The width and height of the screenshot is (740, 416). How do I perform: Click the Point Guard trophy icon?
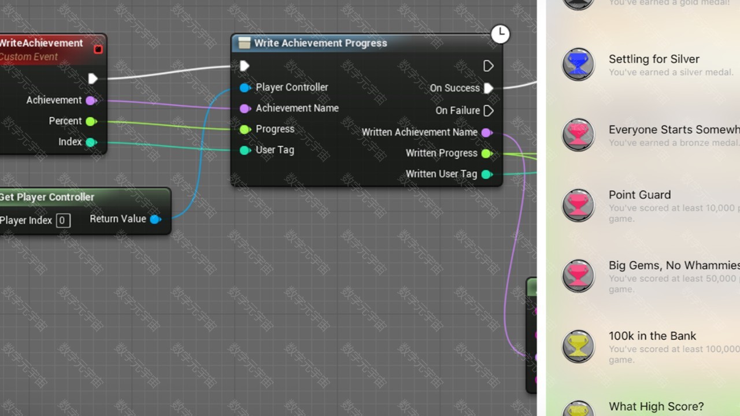pos(578,205)
